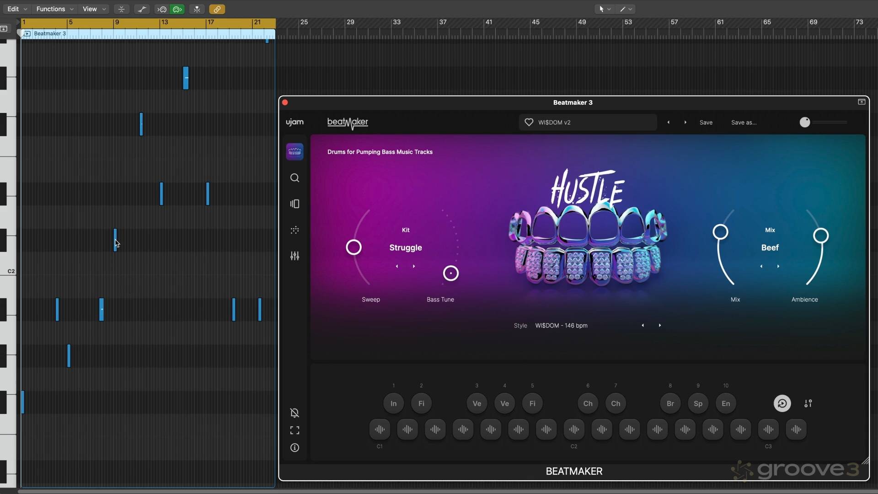Select the next Kit with right arrow
878x494 pixels.
(414, 266)
